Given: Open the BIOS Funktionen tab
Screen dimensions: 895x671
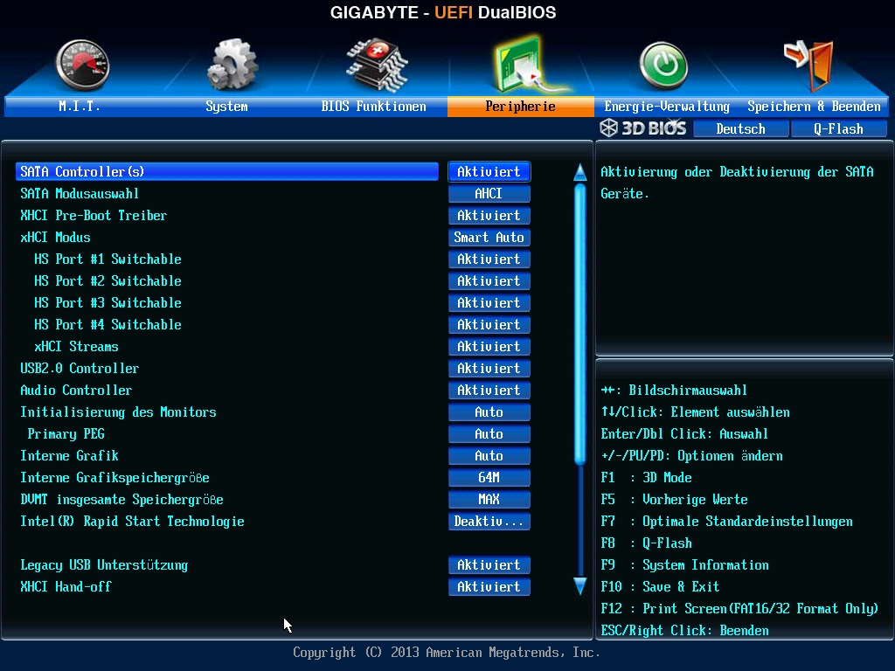Looking at the screenshot, I should pos(373,106).
